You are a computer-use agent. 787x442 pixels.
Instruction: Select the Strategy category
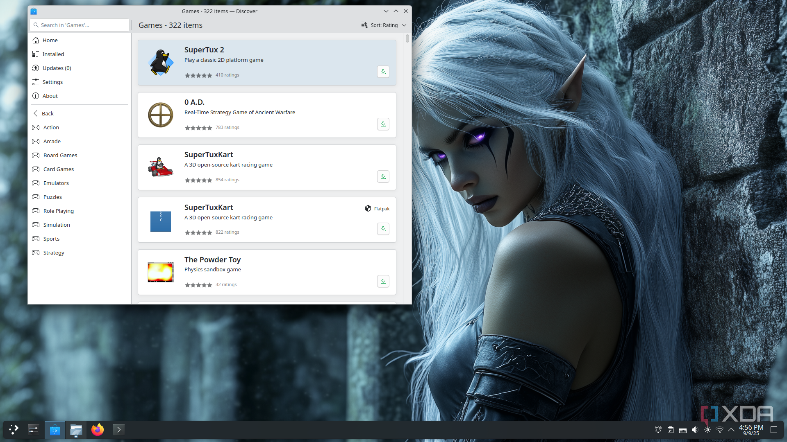(80, 253)
